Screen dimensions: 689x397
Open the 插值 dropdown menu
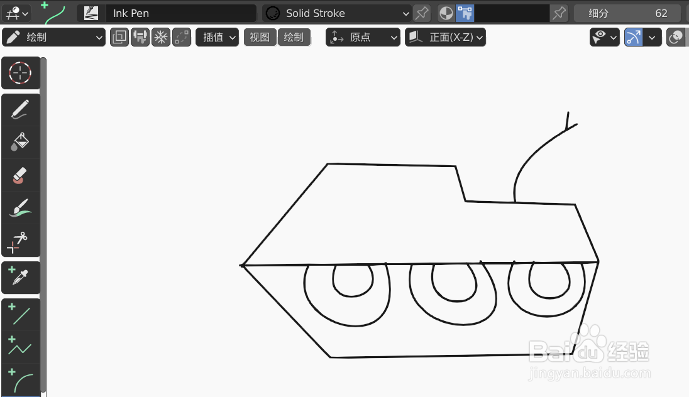click(x=217, y=37)
